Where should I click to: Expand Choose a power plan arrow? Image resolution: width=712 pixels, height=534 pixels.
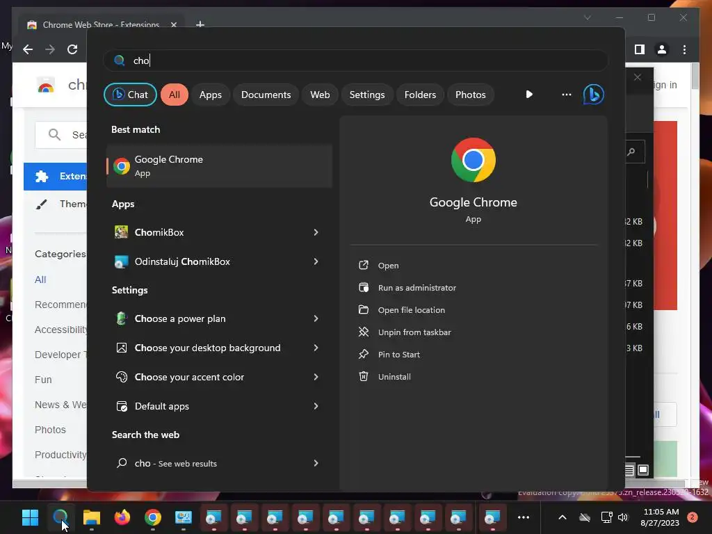click(x=316, y=318)
